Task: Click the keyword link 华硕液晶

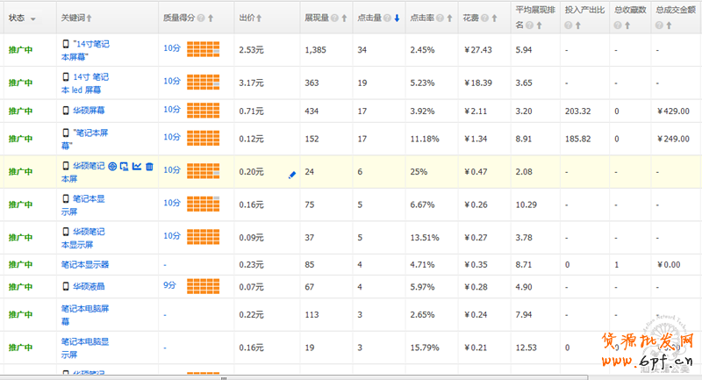Action: pyautogui.click(x=90, y=285)
